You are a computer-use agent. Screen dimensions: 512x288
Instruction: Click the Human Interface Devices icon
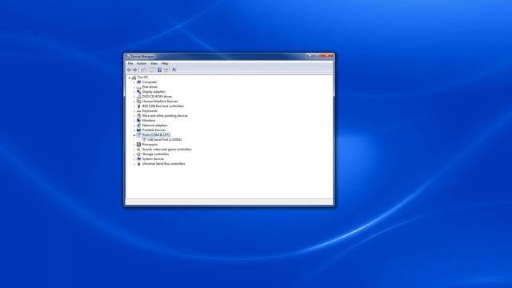click(138, 102)
